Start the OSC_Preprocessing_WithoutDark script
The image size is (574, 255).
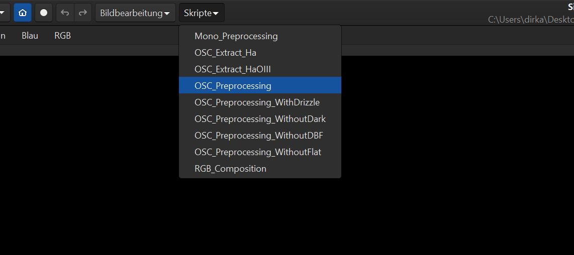point(260,118)
